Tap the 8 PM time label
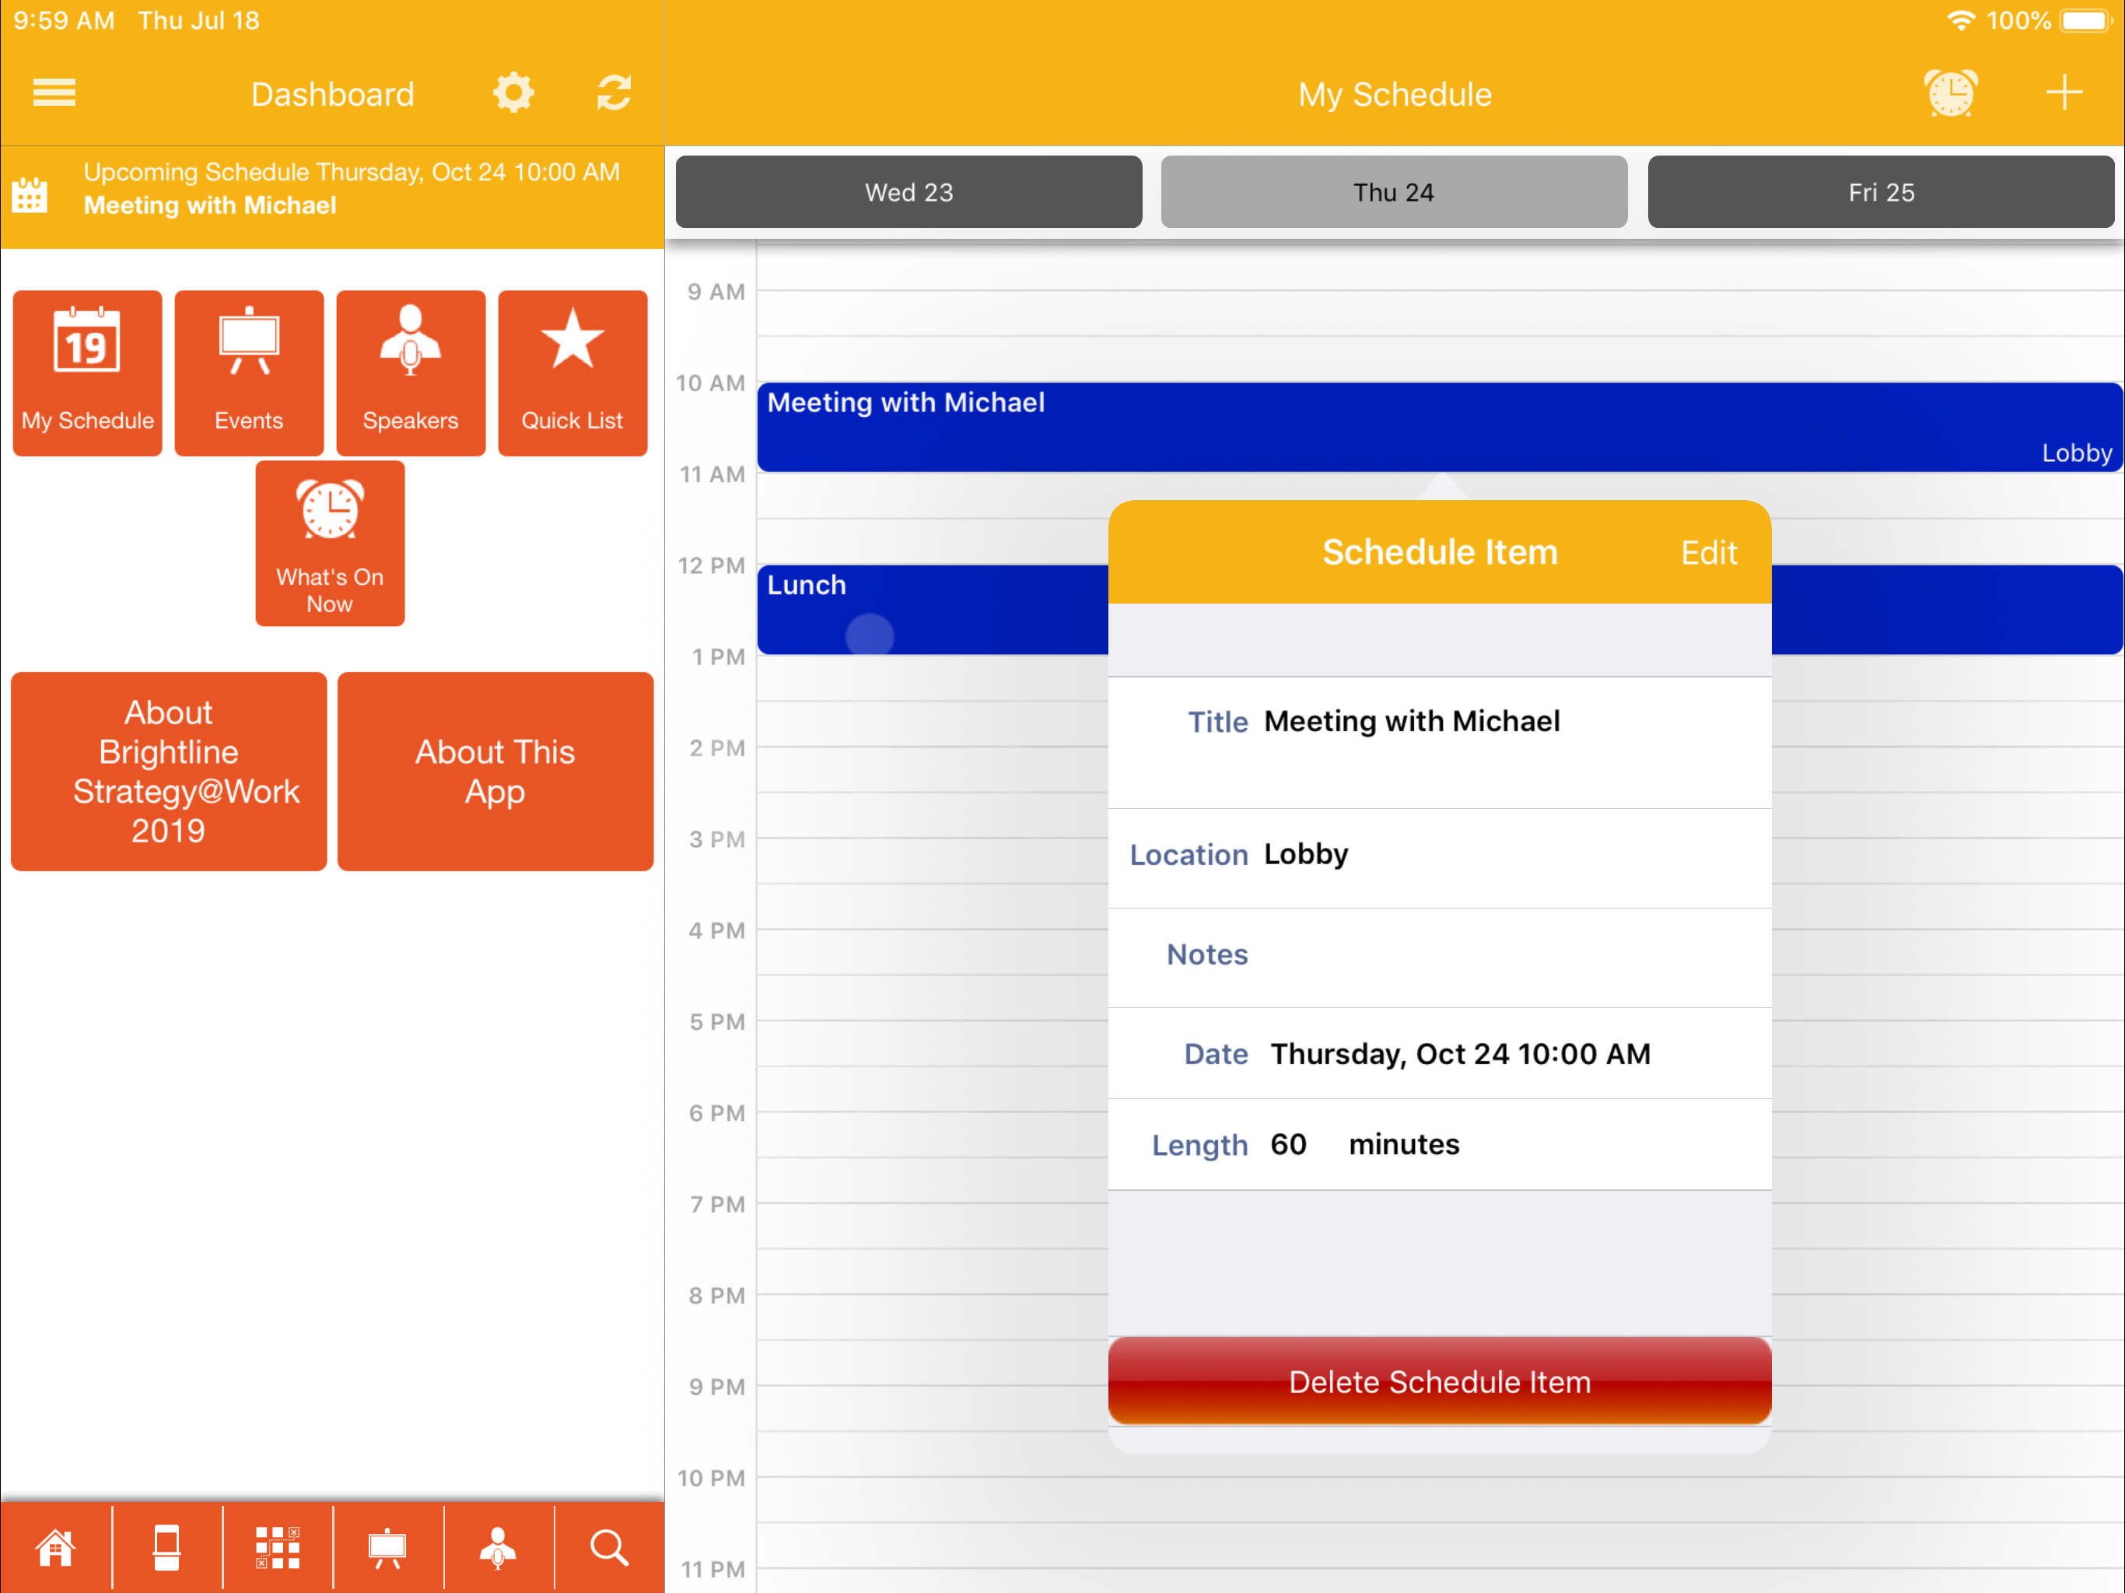2125x1593 pixels. 716,1295
